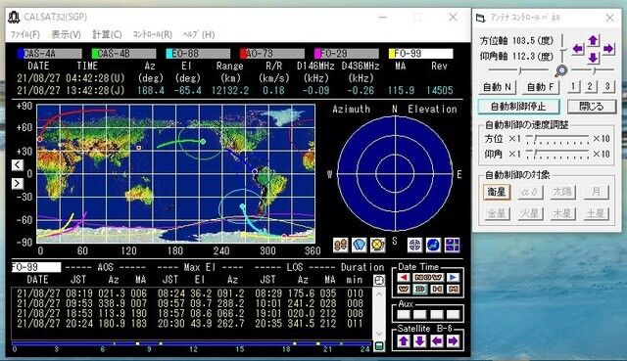Click the yellow crossed-circle icon under polar plot

[377, 245]
